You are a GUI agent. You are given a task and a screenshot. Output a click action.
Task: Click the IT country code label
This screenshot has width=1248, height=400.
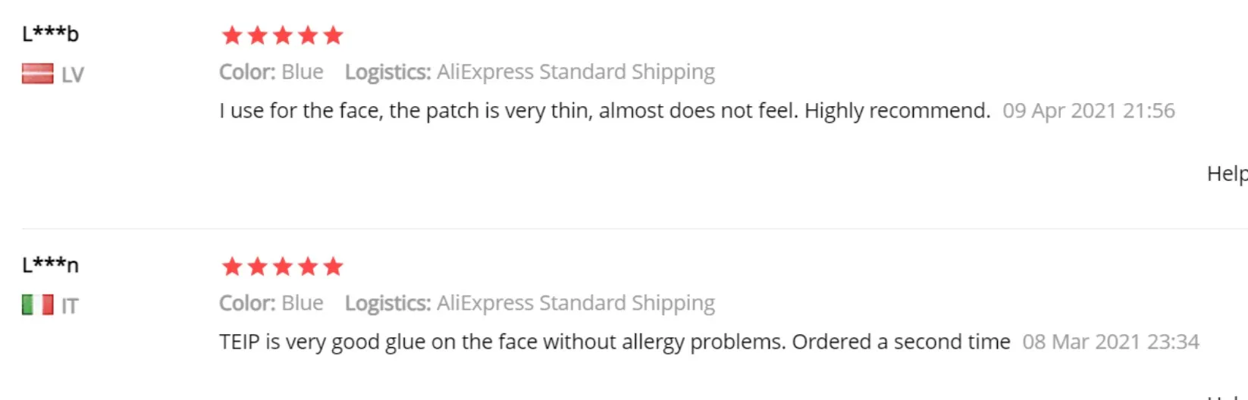70,306
